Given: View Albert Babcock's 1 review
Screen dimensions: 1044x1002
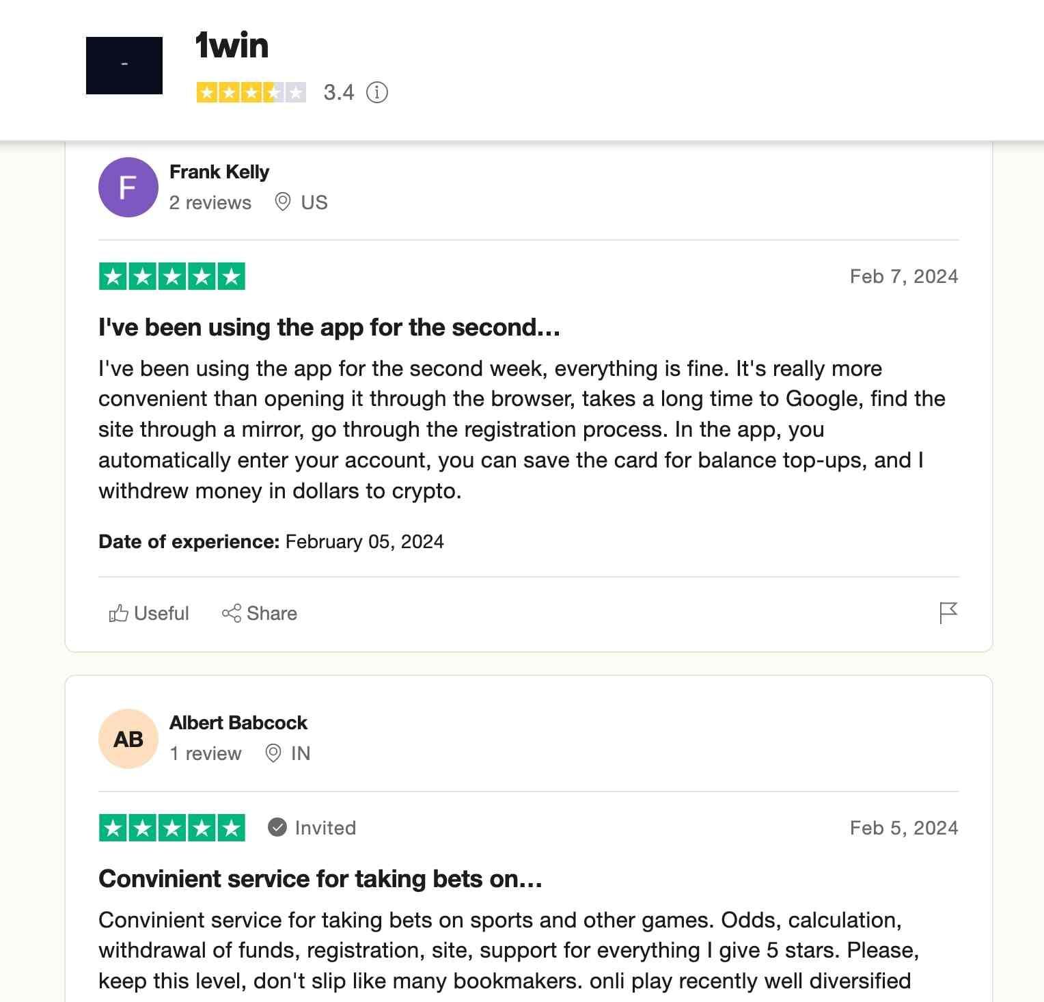Looking at the screenshot, I should 205,753.
